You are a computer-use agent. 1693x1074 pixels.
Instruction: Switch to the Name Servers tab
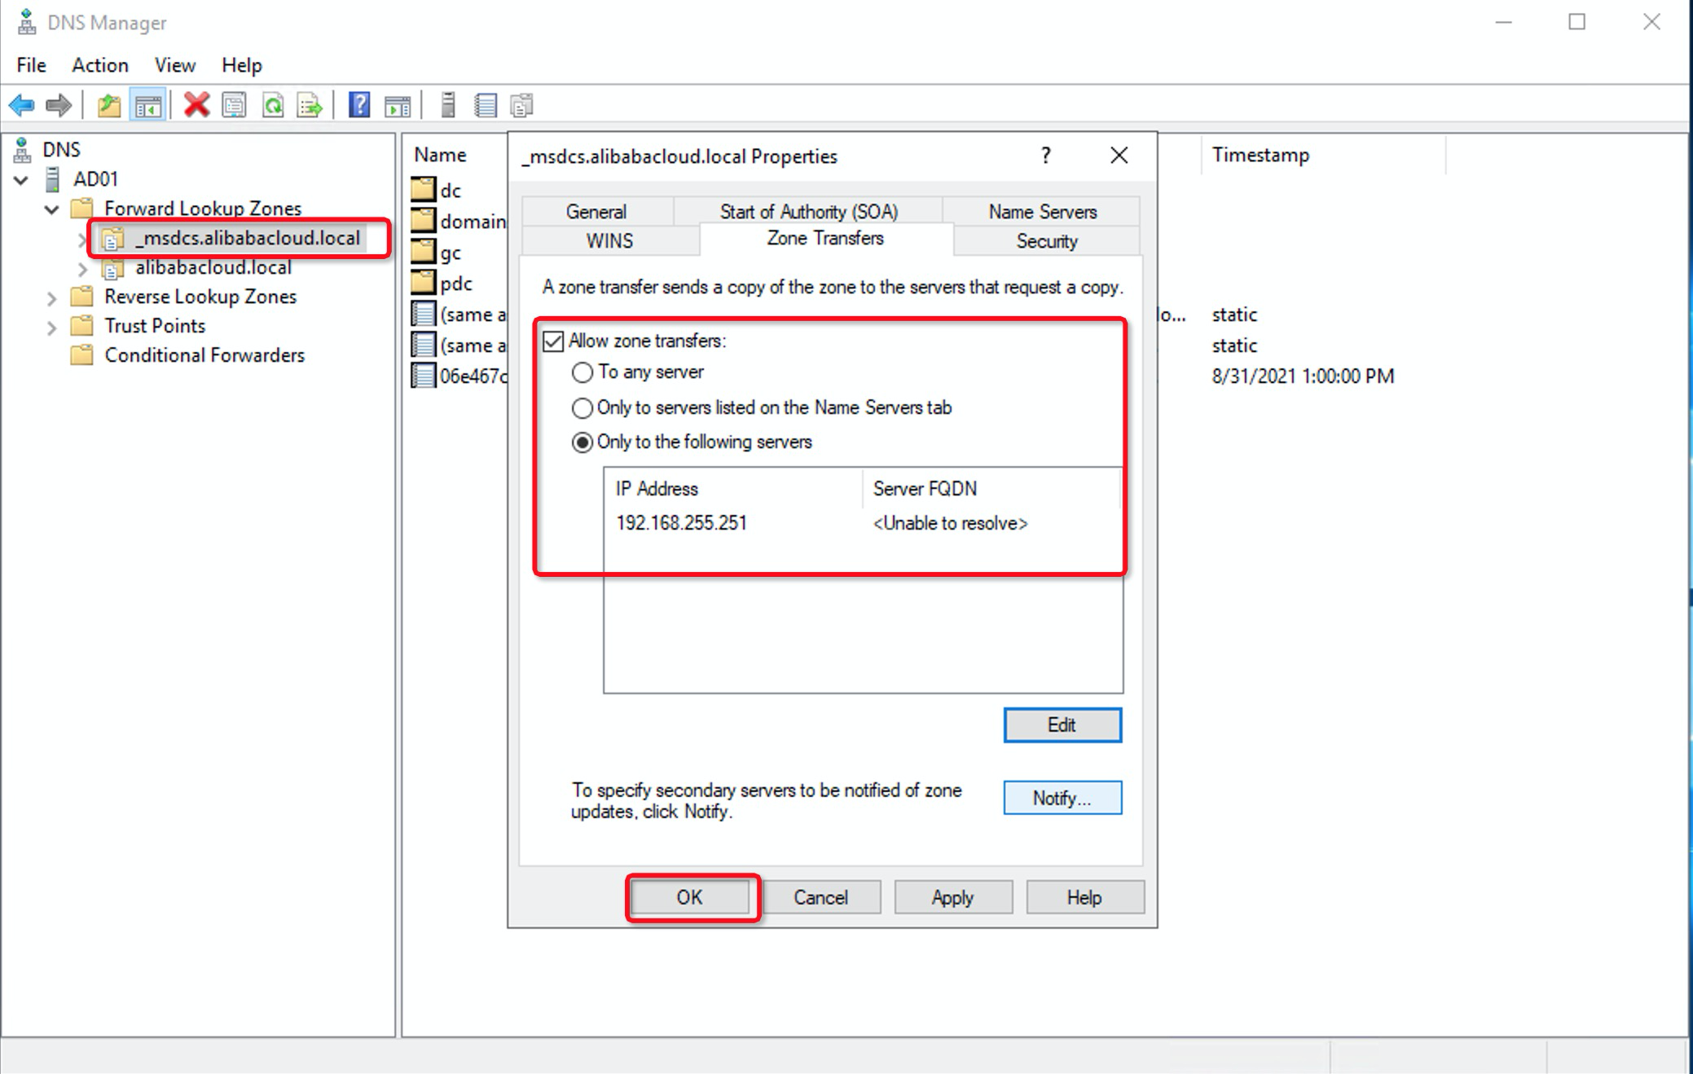(1042, 212)
